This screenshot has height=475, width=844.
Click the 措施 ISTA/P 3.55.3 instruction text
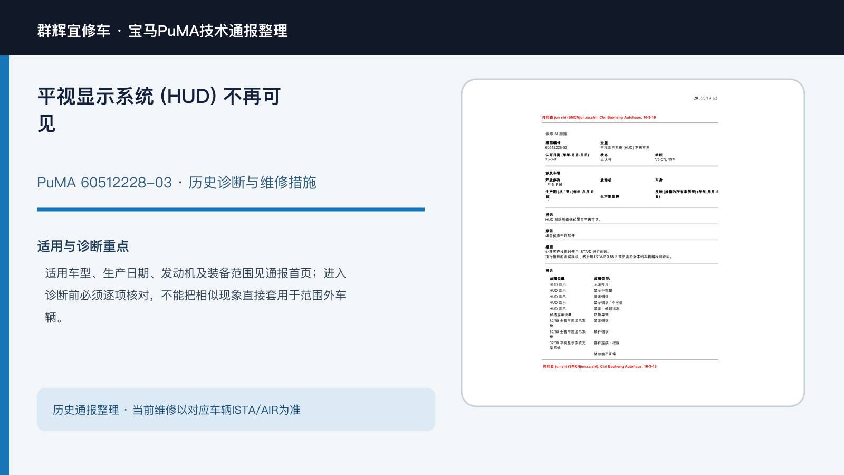tap(609, 256)
